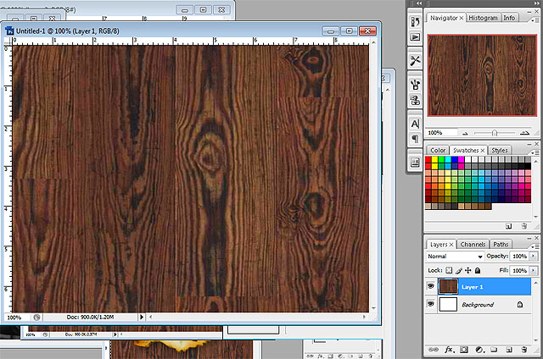
Task: Open the Character panel 'A' icon
Action: [416, 124]
